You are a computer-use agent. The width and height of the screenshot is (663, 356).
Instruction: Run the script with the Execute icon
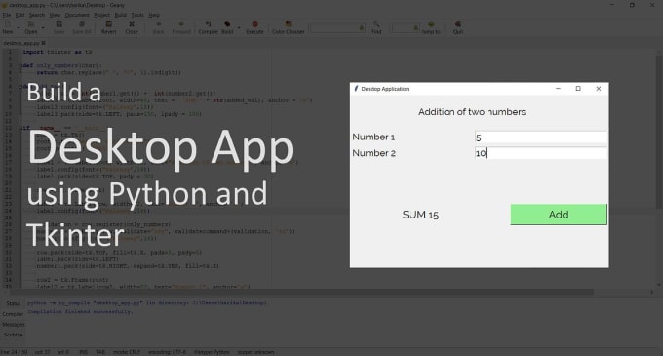pyautogui.click(x=254, y=24)
